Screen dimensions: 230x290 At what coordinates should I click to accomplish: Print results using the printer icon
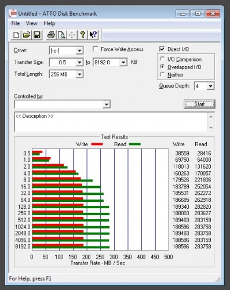[51, 35]
